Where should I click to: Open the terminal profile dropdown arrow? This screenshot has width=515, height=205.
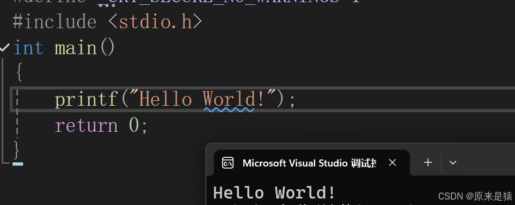click(x=452, y=163)
